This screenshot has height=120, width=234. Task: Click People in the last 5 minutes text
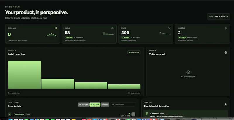tap(18, 40)
